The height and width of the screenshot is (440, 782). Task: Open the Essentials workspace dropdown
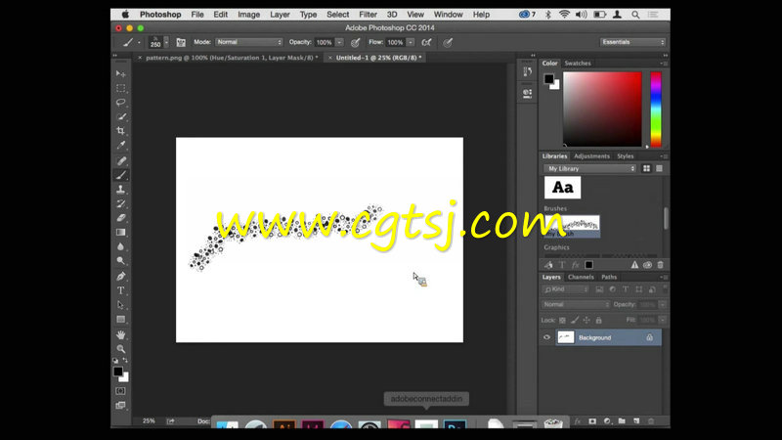click(x=632, y=42)
